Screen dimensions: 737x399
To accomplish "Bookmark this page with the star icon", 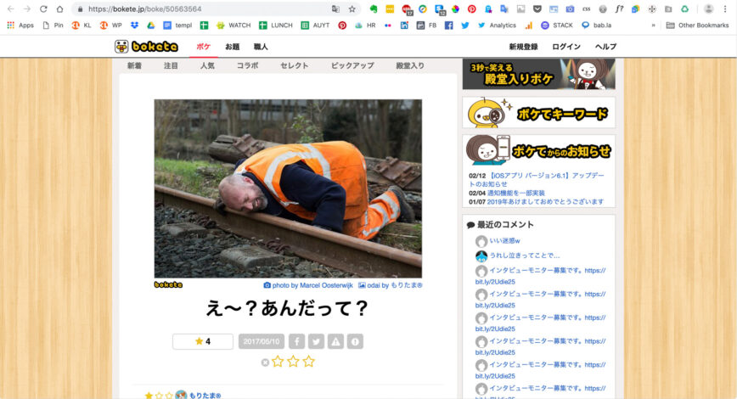I will tap(352, 8).
